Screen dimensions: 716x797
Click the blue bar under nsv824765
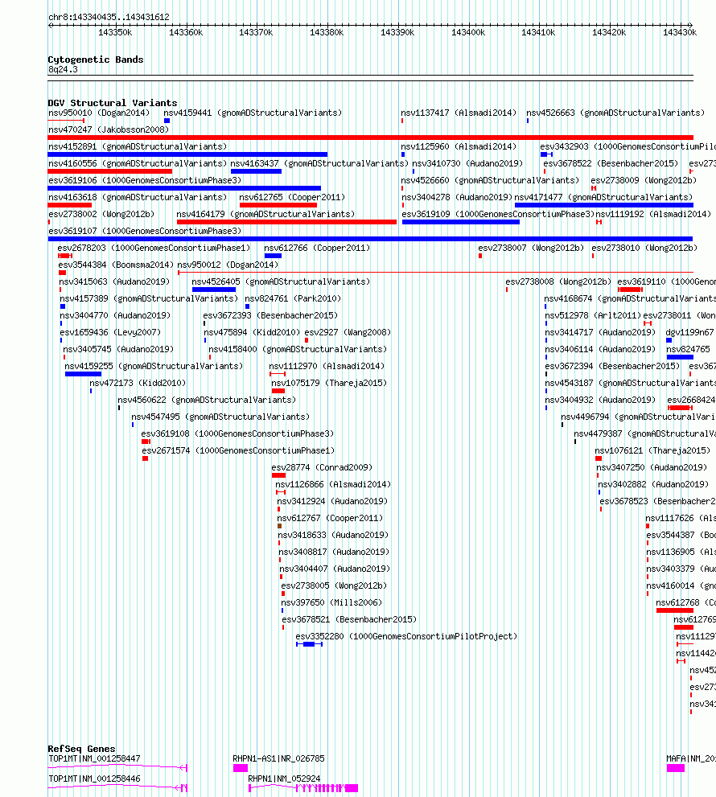[680, 357]
